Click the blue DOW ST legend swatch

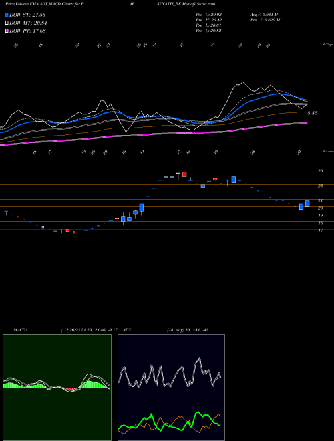tap(7, 15)
